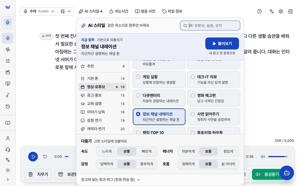Open the presentation screen icon in left sidebar

[x=8, y=84]
